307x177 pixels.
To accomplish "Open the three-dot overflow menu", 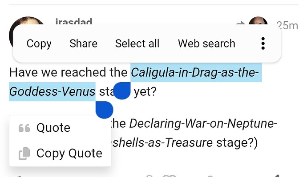I will [263, 43].
